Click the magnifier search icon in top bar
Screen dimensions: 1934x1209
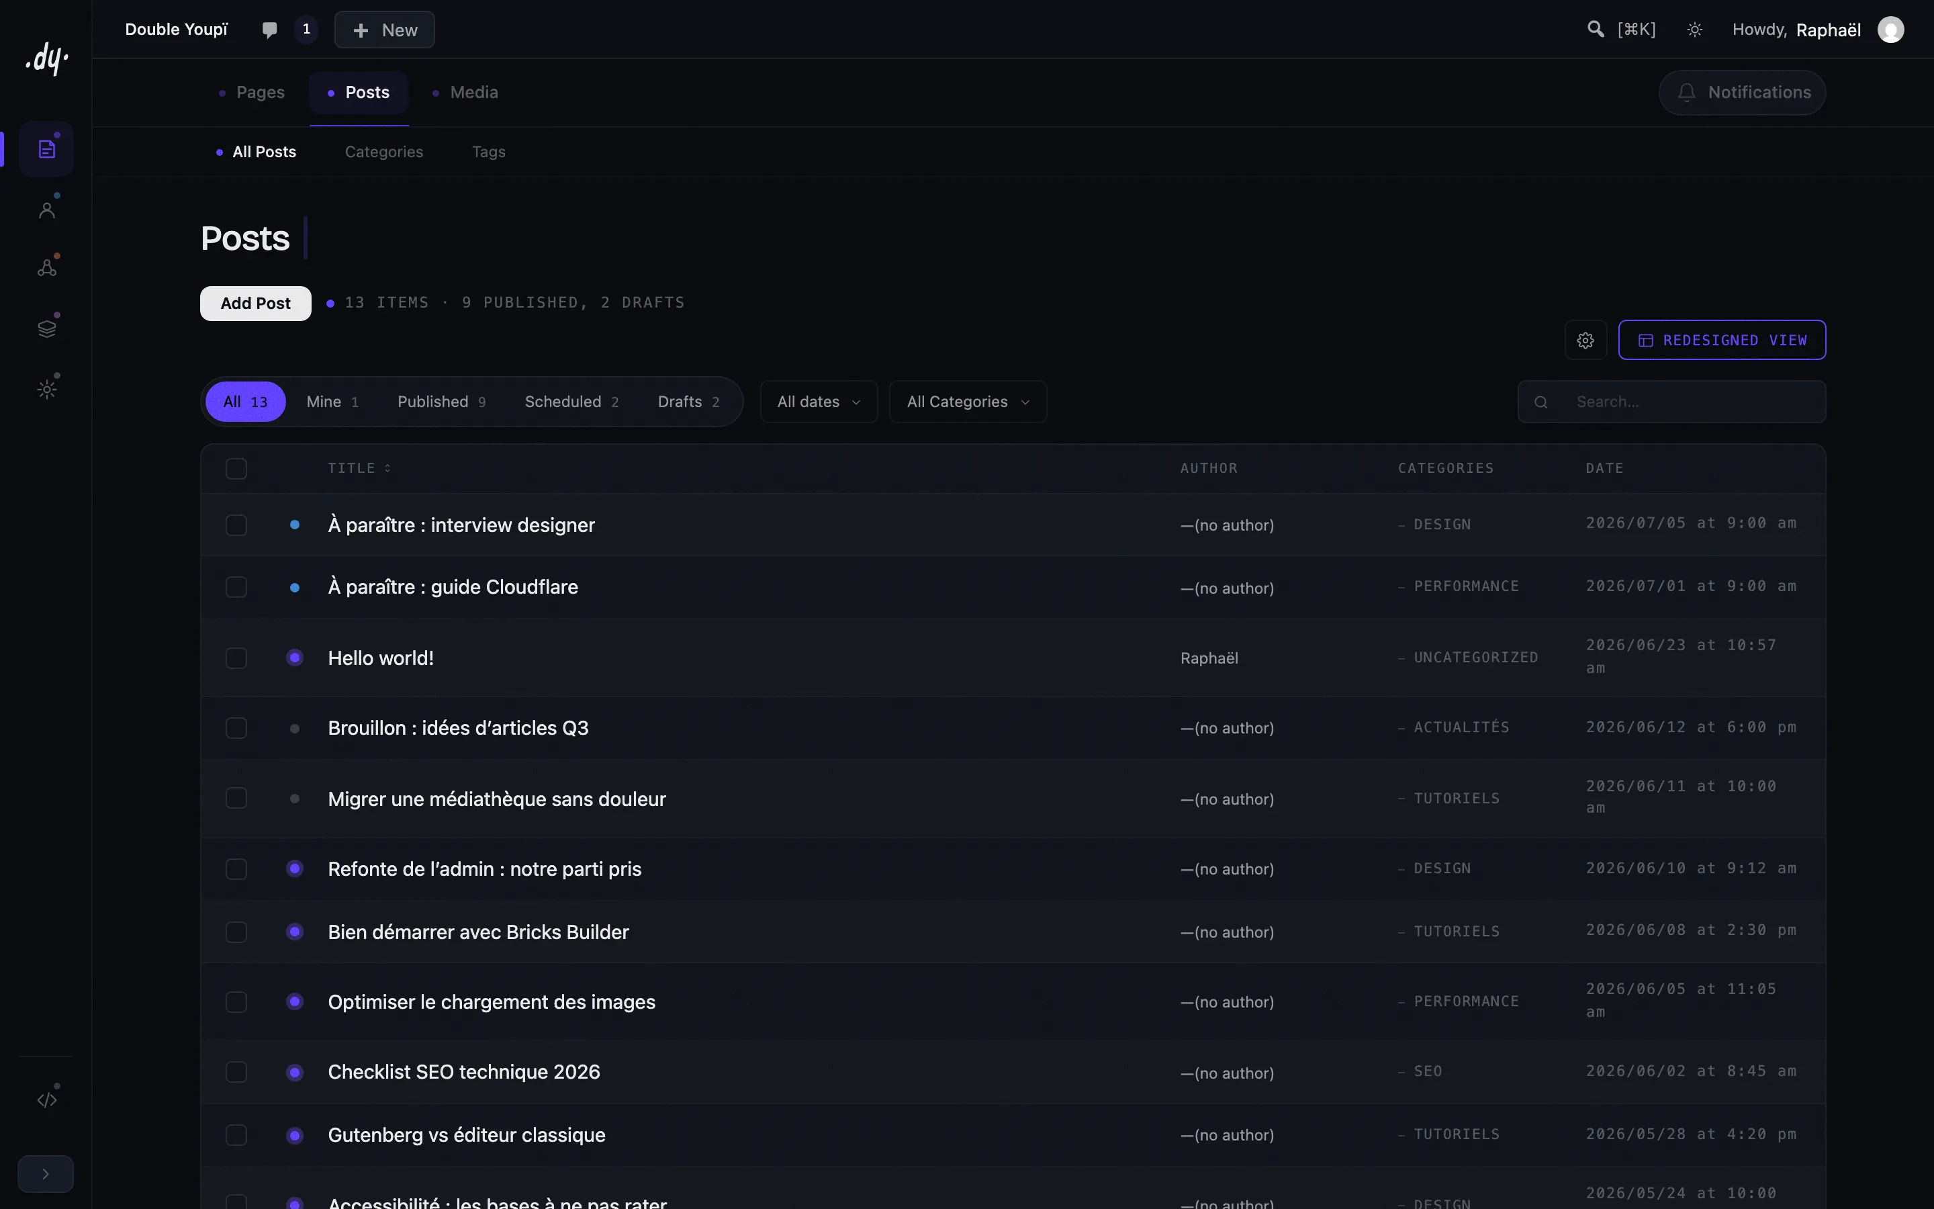[1595, 30]
